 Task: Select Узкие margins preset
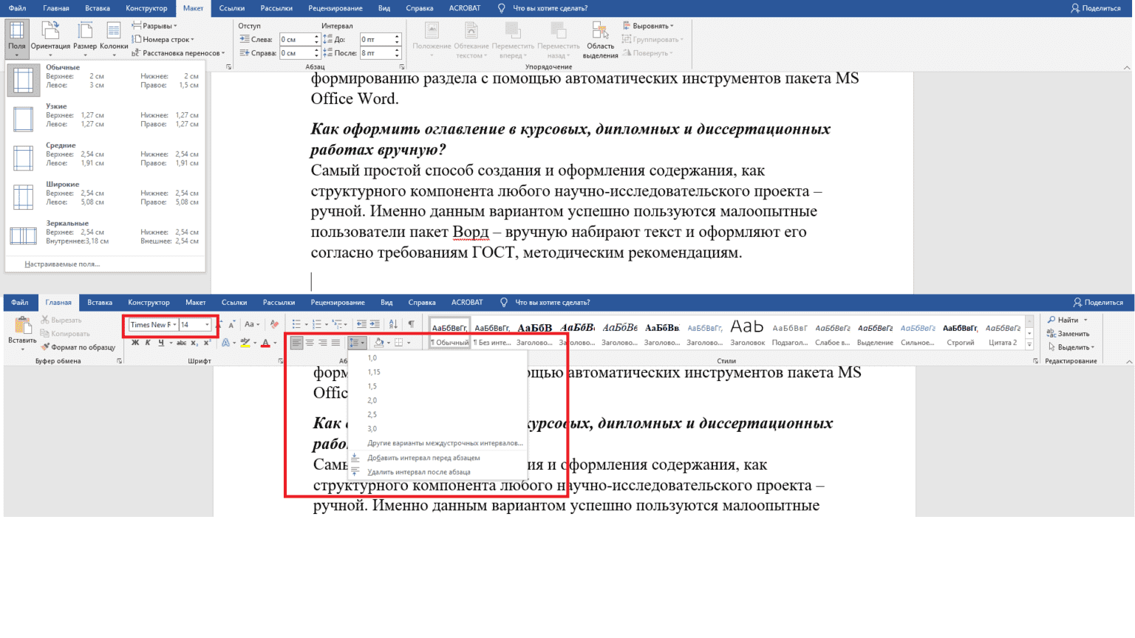[105, 119]
